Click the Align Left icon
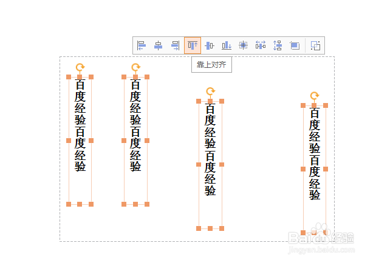 pyautogui.click(x=142, y=45)
